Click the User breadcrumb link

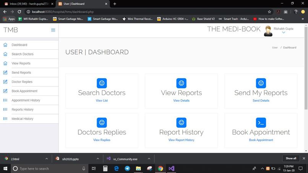point(275,47)
